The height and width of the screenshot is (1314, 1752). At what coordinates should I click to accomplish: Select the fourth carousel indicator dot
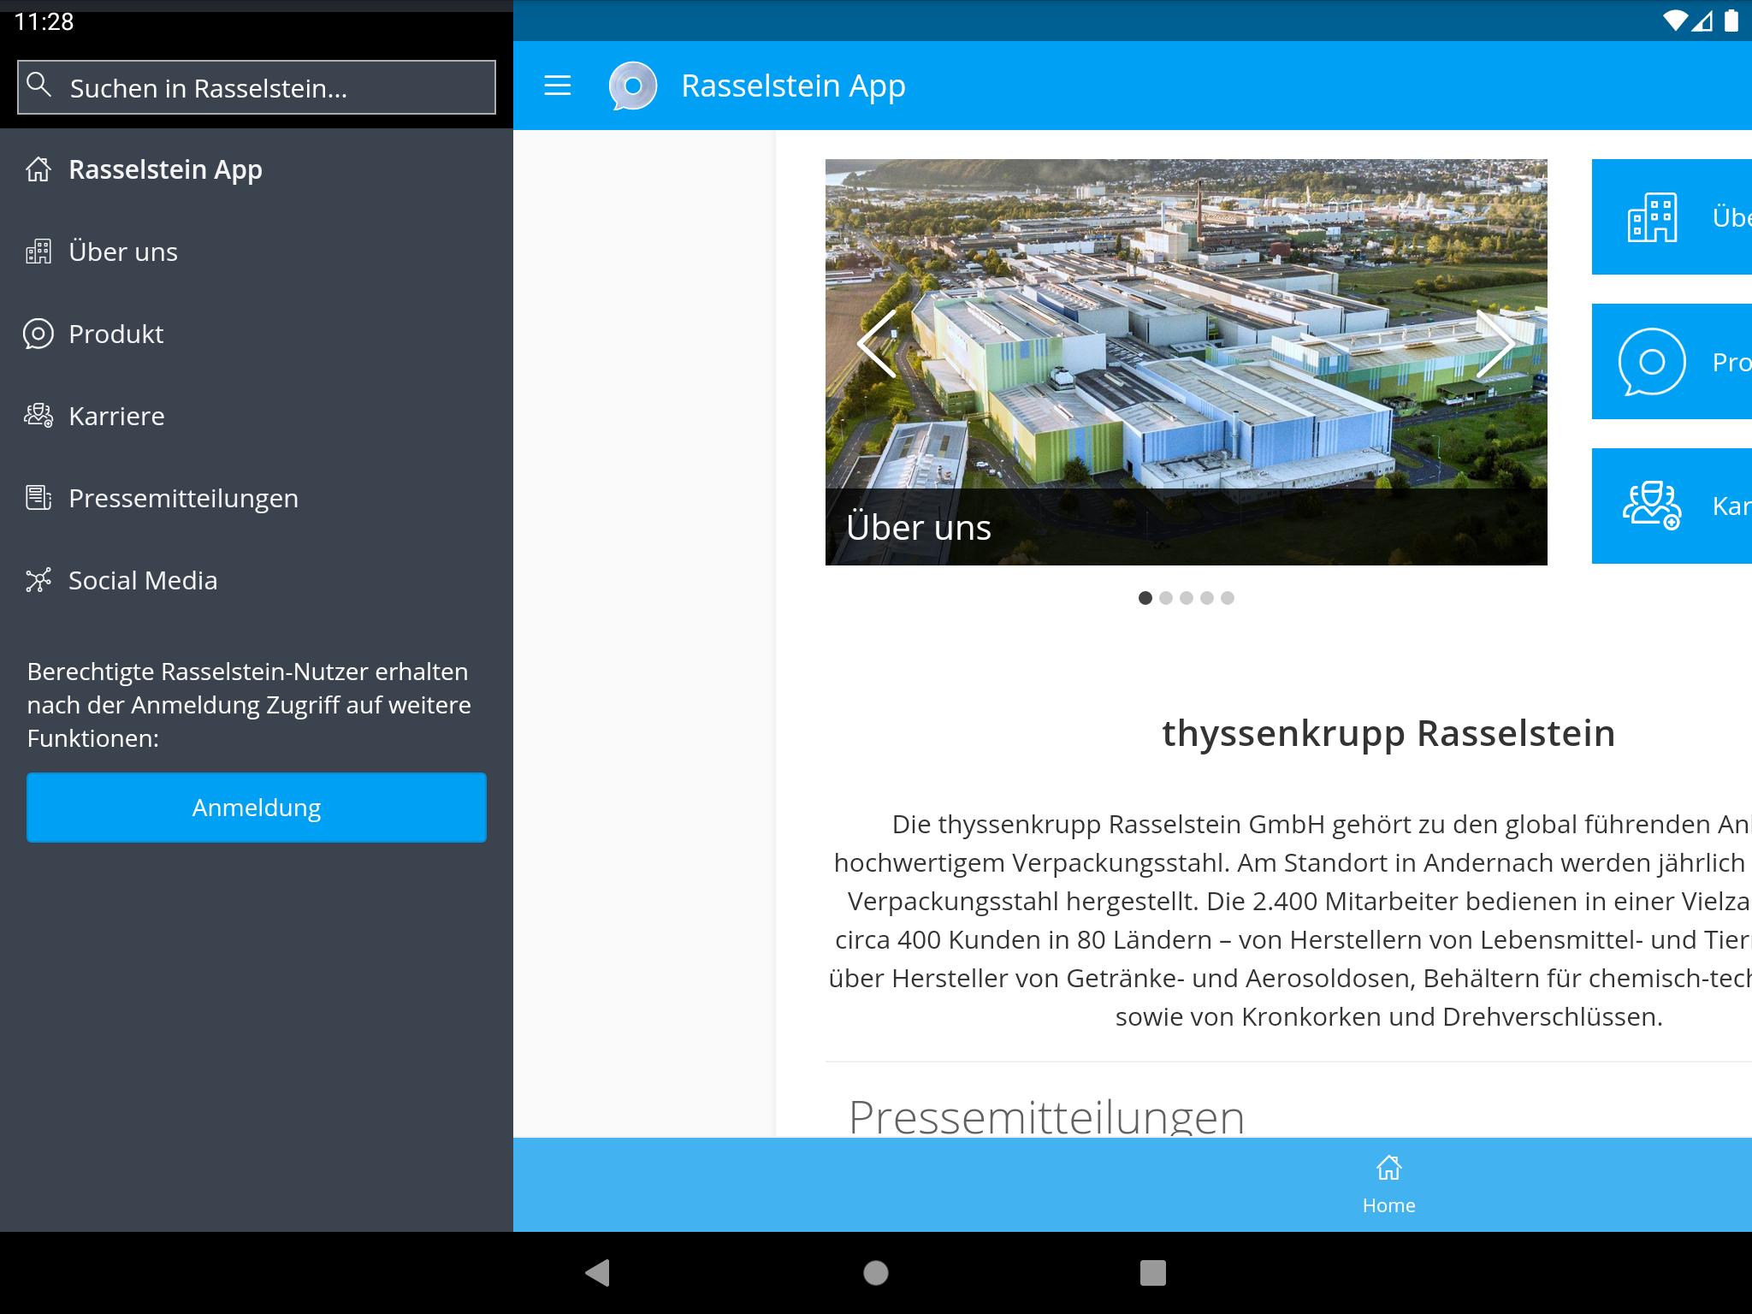click(1207, 598)
